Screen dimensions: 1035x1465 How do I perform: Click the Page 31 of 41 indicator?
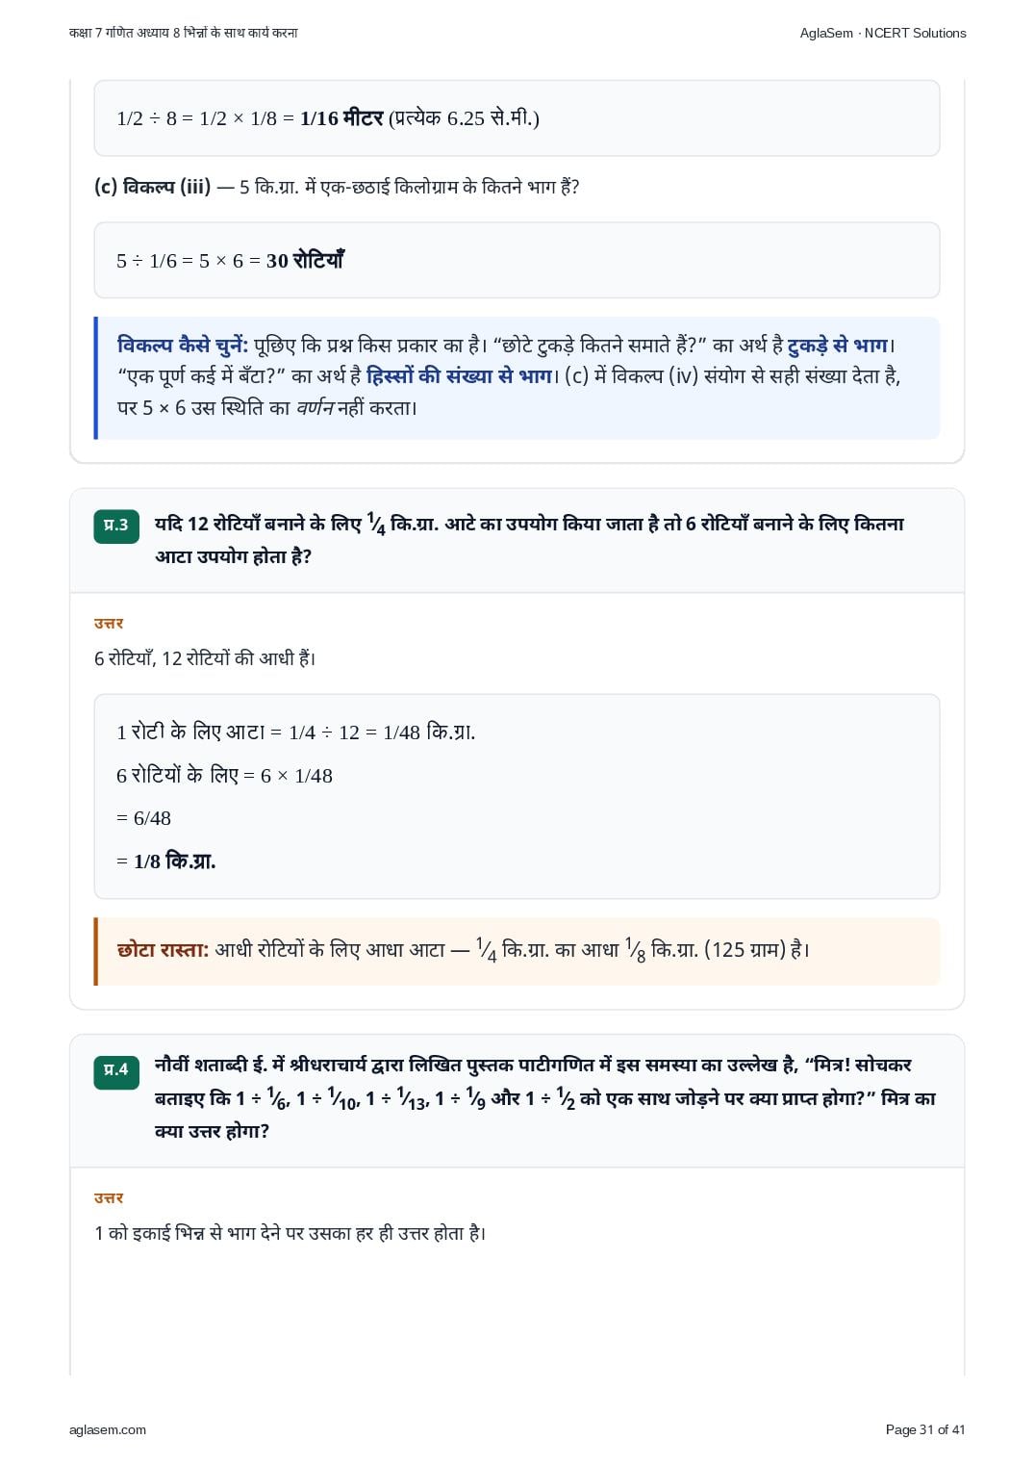click(925, 1429)
